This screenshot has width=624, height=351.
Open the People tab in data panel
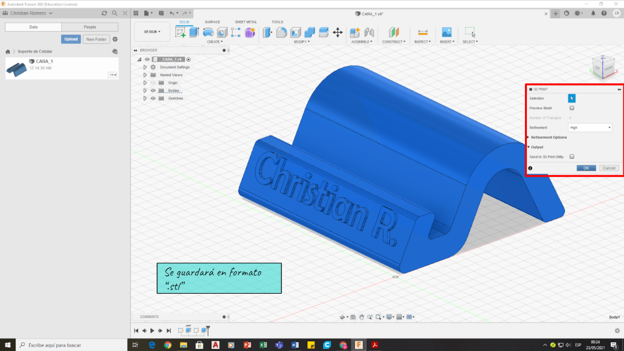(x=90, y=27)
